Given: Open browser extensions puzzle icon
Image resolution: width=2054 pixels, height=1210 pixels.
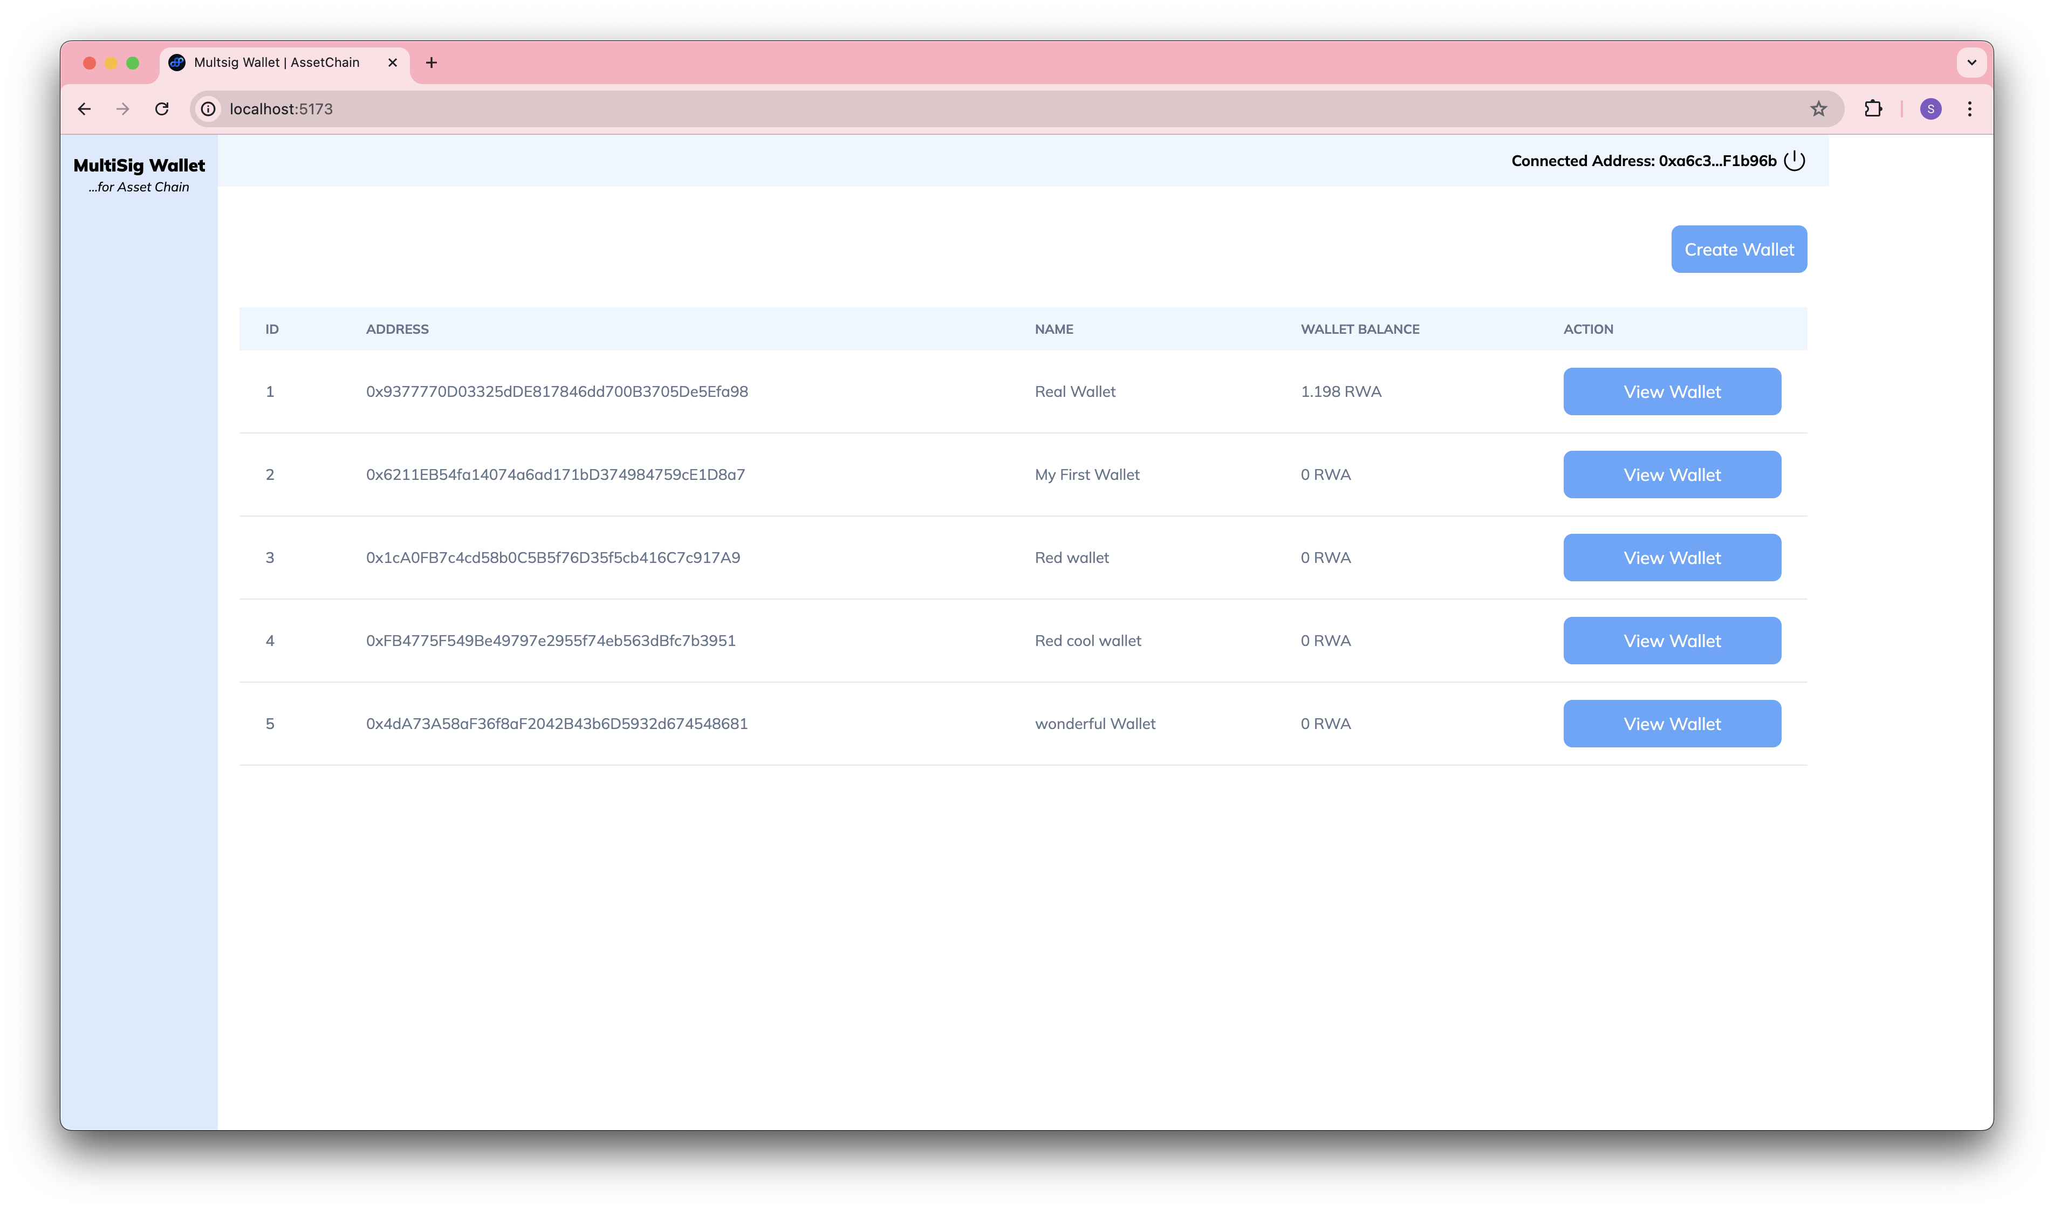Looking at the screenshot, I should [1873, 108].
